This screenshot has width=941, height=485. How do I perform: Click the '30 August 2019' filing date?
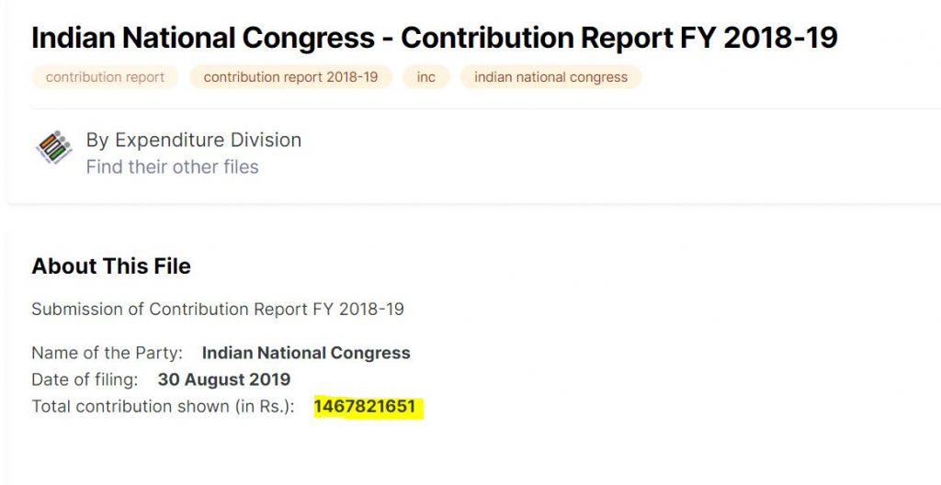point(223,379)
